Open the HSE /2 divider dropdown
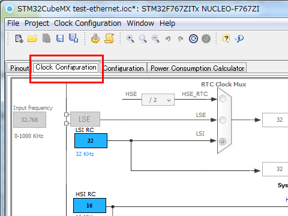The height and width of the screenshot is (216, 288). coord(158,100)
